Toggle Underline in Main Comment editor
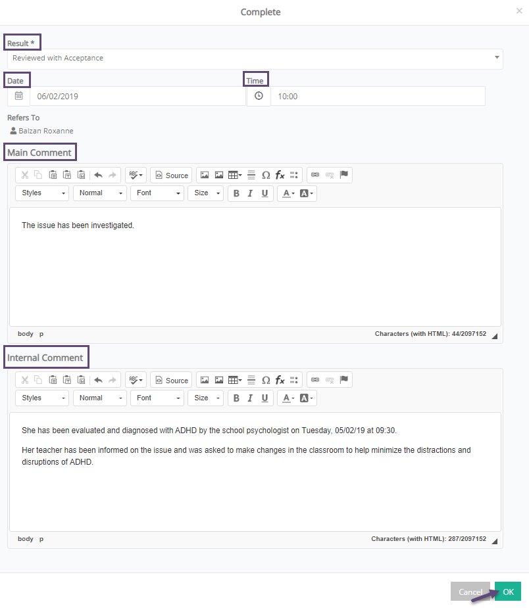 (264, 193)
